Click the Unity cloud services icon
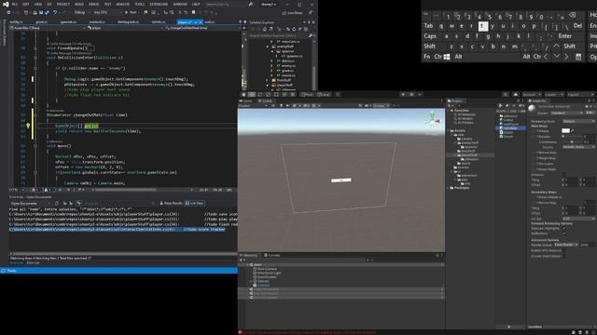 pyautogui.click(x=516, y=94)
